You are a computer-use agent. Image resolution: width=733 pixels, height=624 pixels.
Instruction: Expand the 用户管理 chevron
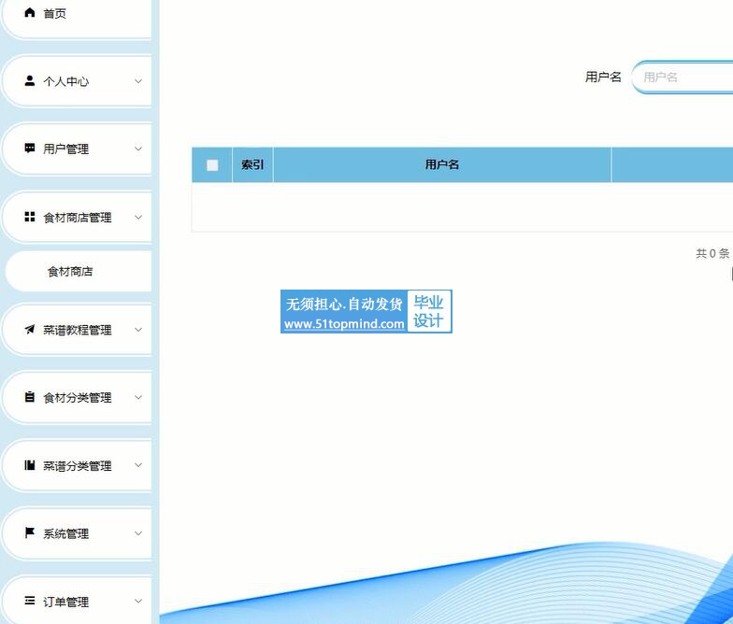138,149
